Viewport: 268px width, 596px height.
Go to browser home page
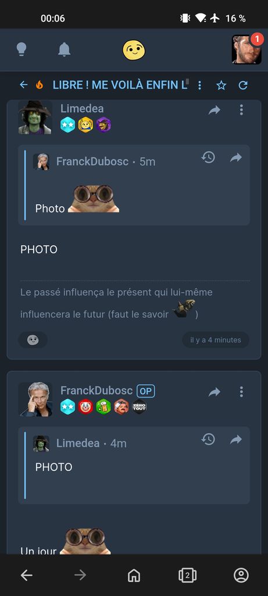[134, 576]
